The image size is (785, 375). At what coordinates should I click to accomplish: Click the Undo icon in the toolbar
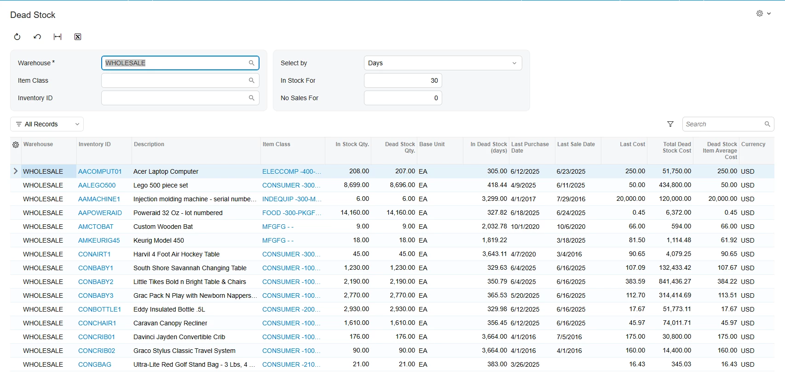(37, 37)
